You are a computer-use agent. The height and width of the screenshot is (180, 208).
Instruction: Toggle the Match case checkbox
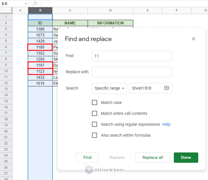click(x=95, y=103)
